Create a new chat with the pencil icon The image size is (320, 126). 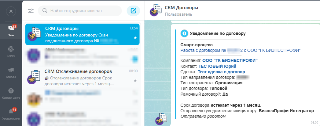(133, 11)
